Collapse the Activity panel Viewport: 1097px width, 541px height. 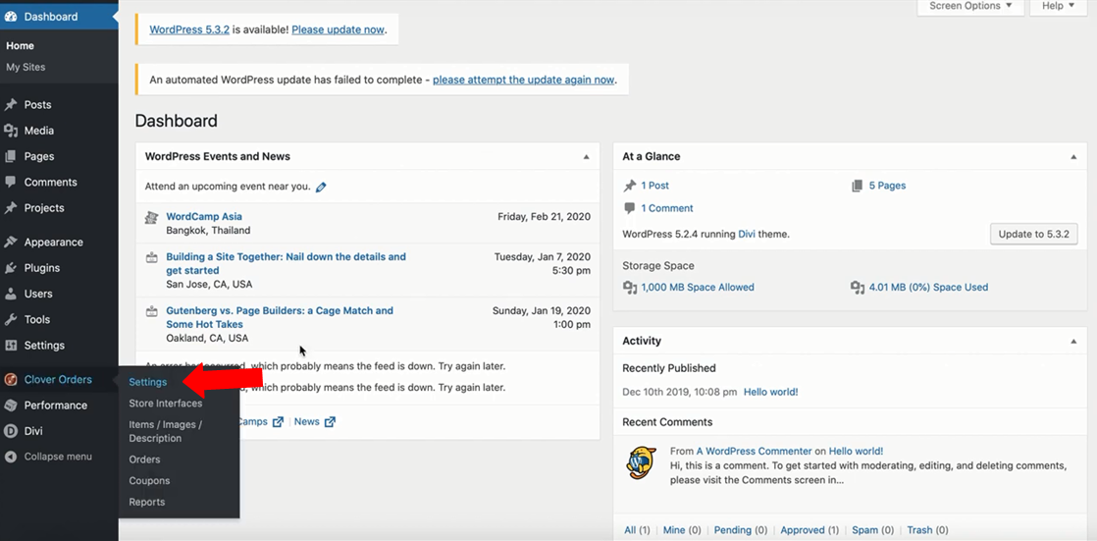coord(1072,342)
